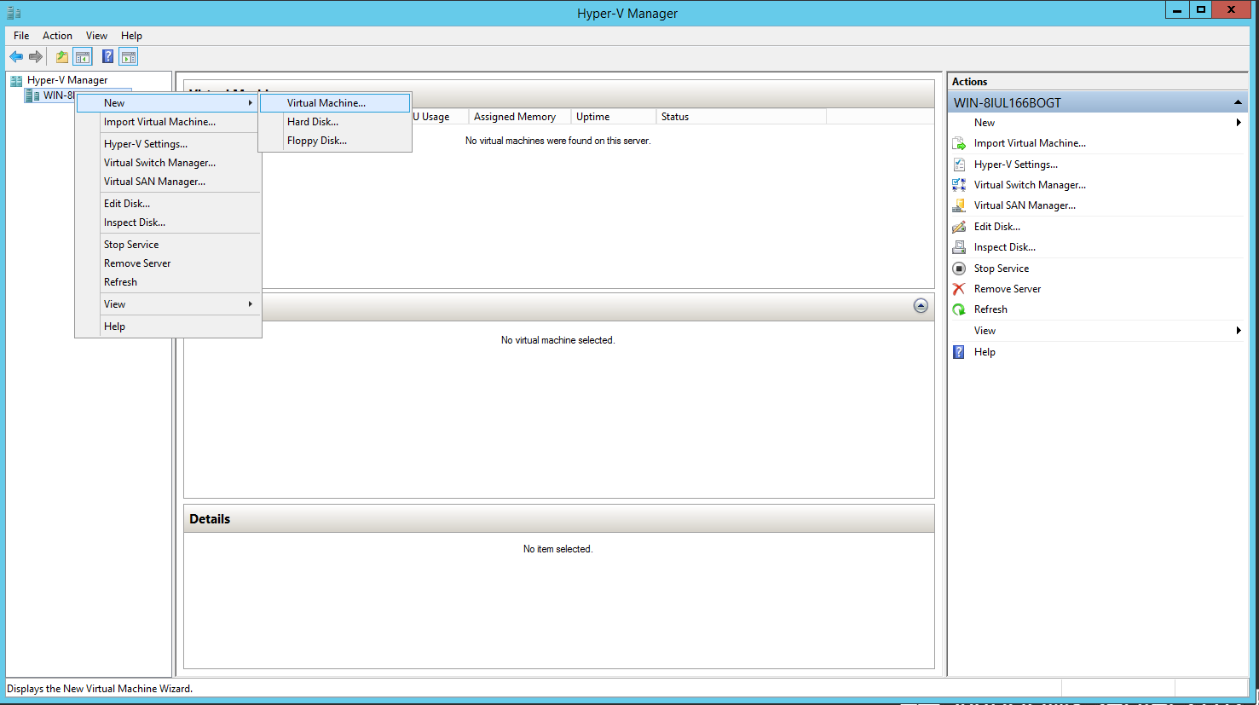Click the red Remove Server icon
This screenshot has height=705, width=1259.
coord(959,289)
